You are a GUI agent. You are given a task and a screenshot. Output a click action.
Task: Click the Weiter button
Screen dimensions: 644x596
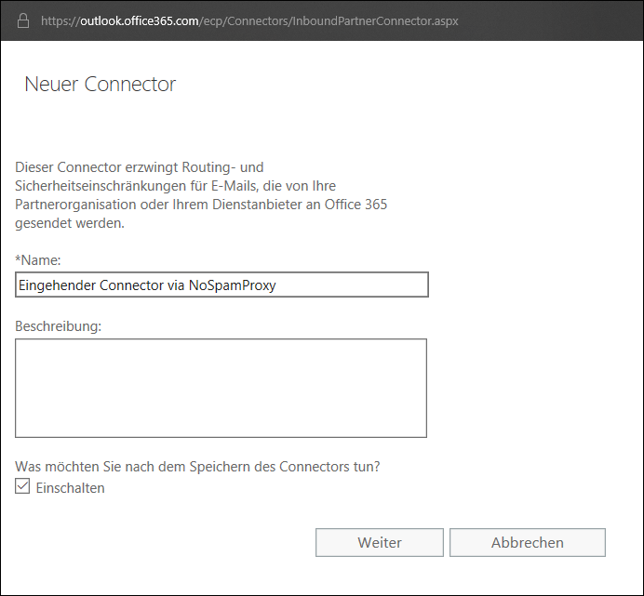click(x=380, y=542)
